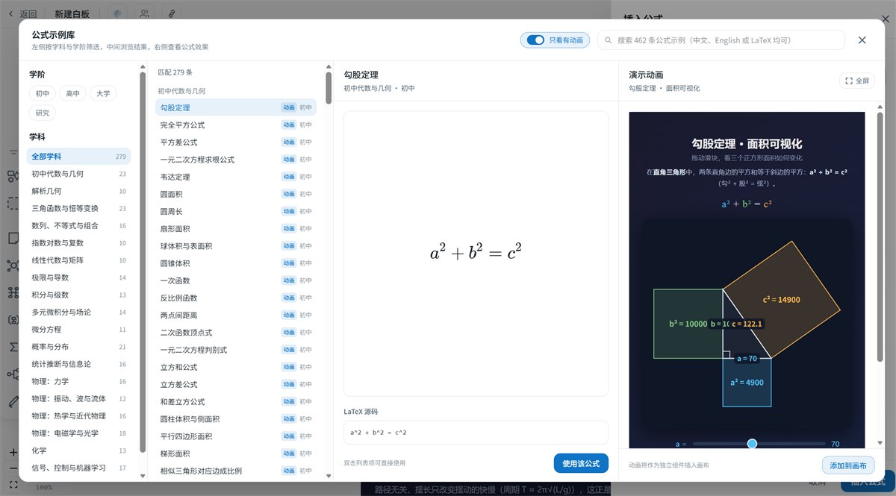
Task: Select 物理：振动、波与流体 subject
Action: click(x=78, y=398)
